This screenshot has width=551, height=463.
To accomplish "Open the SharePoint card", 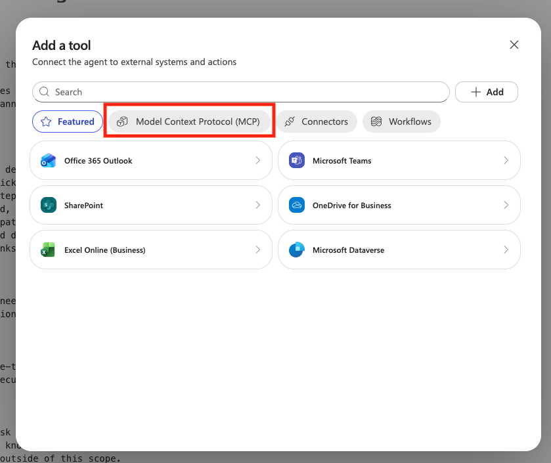I will tap(151, 205).
